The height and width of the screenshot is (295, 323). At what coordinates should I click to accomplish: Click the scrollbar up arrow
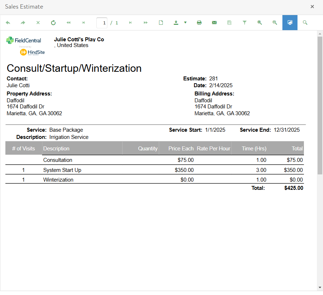point(320,34)
